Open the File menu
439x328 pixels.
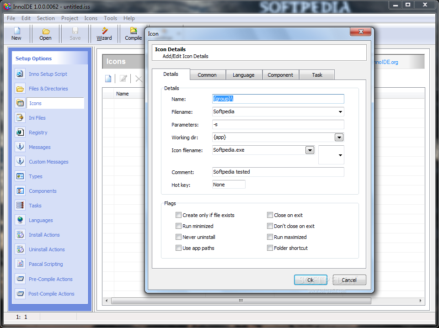pyautogui.click(x=11, y=18)
